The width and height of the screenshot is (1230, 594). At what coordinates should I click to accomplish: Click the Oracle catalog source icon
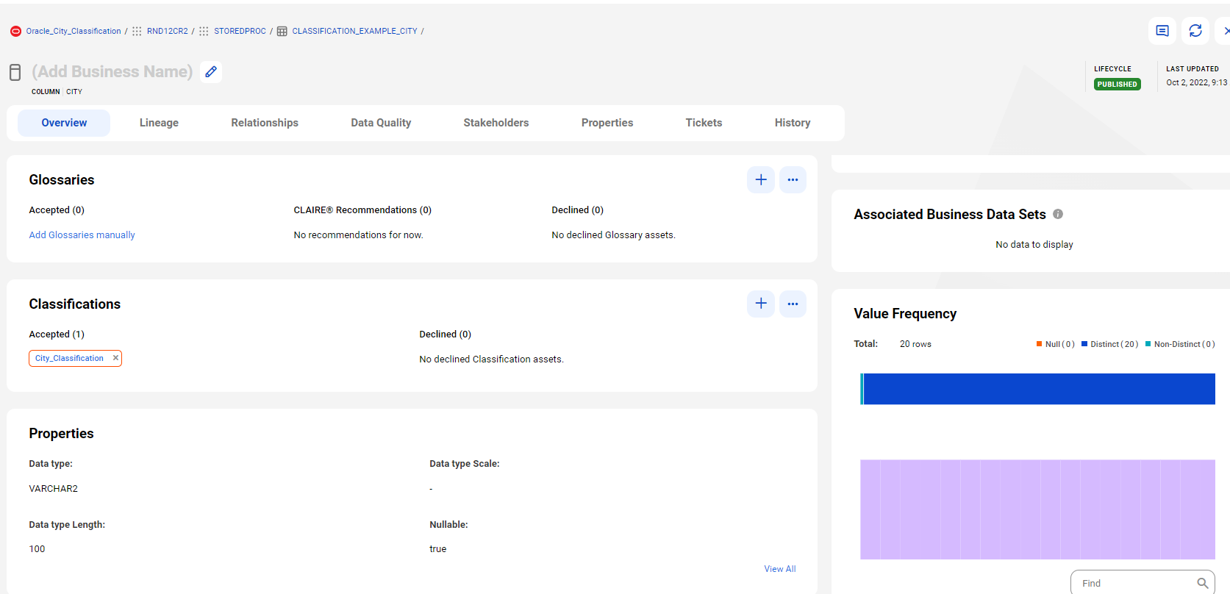15,31
